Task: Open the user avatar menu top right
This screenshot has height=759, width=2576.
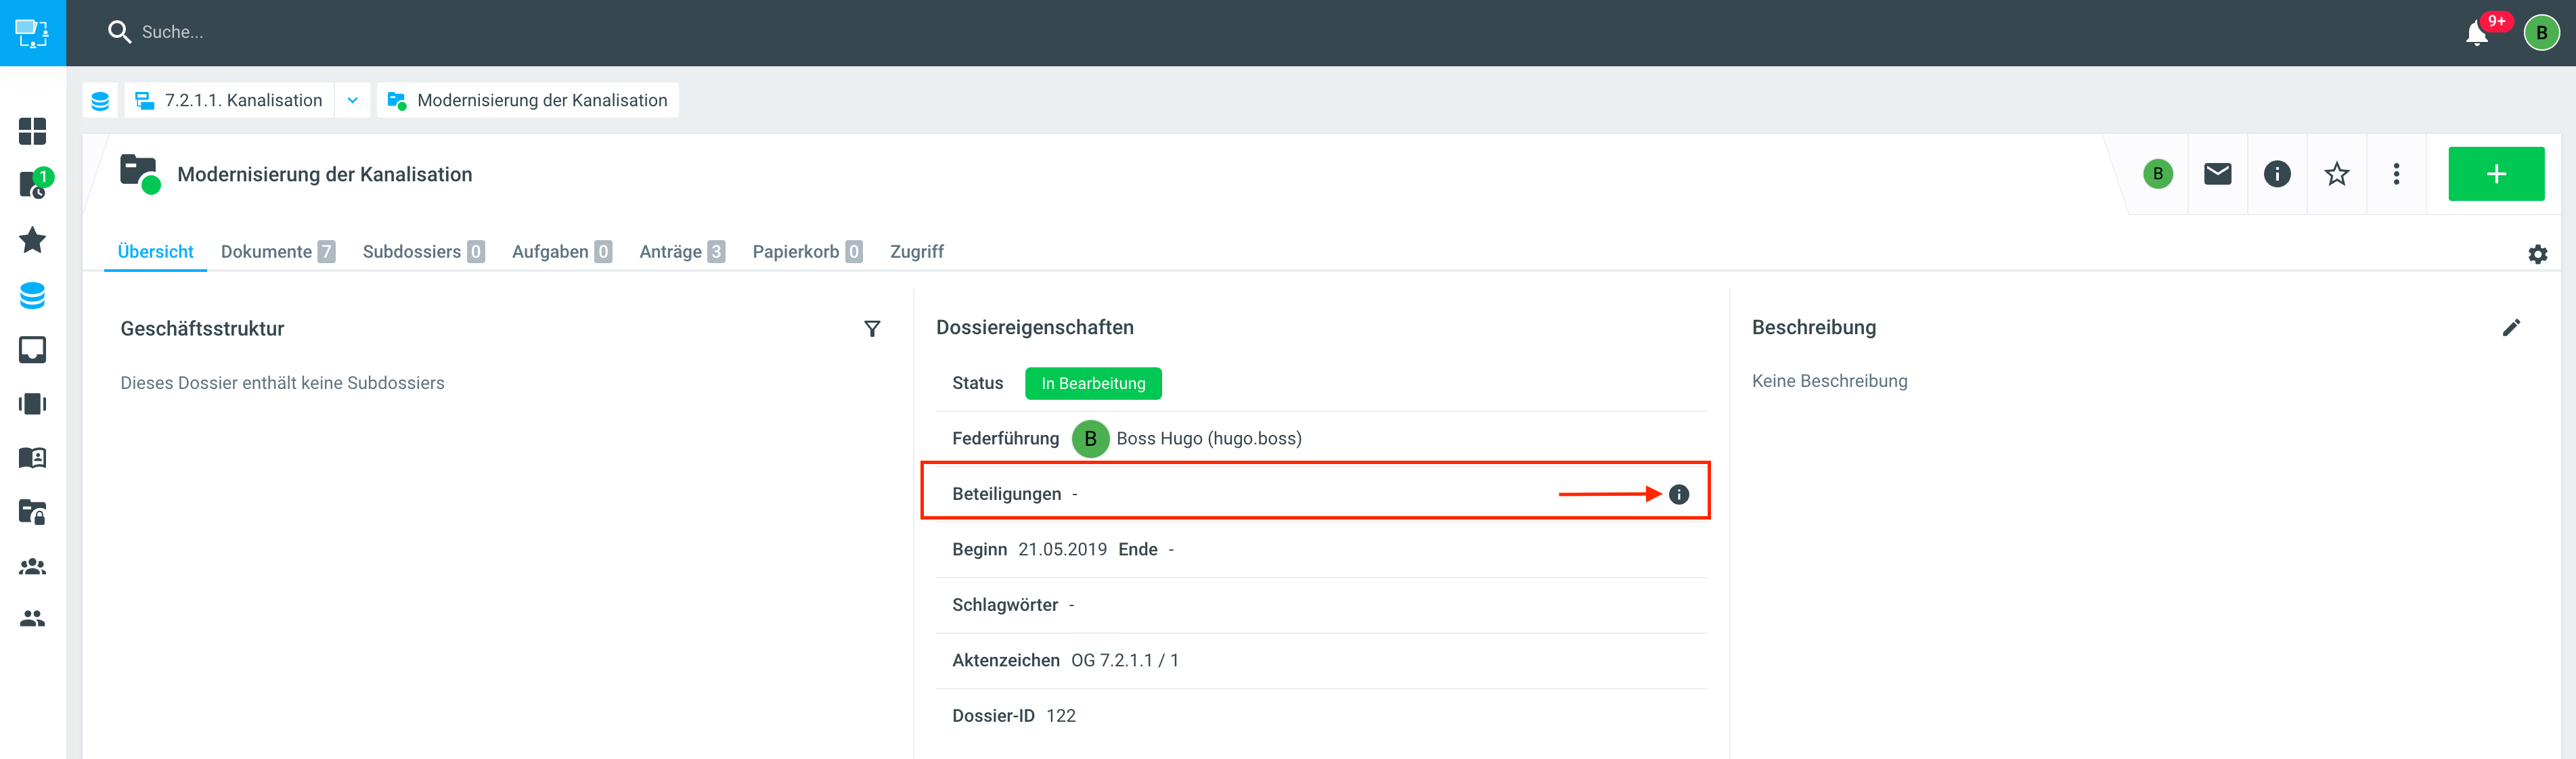Action: click(x=2541, y=33)
